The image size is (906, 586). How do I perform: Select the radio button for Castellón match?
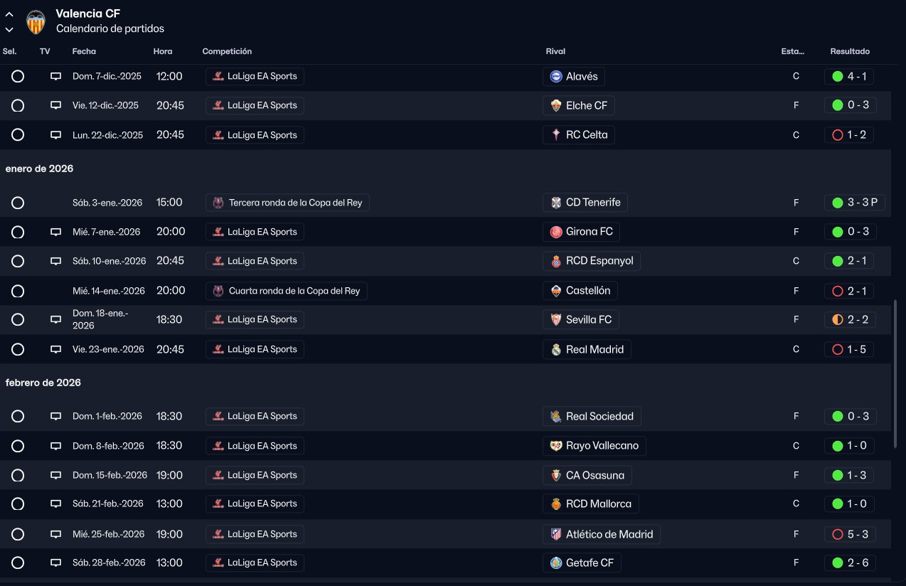pos(18,291)
